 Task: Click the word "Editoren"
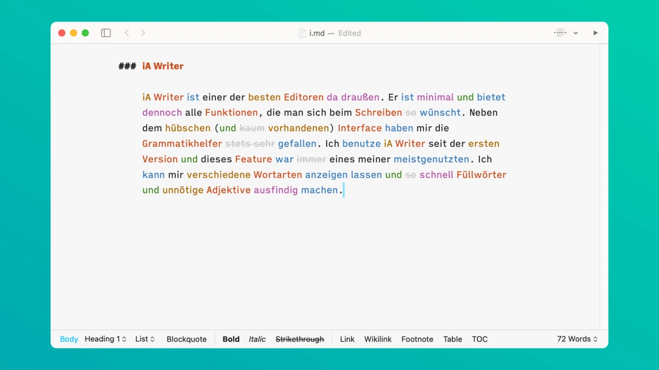[304, 98]
